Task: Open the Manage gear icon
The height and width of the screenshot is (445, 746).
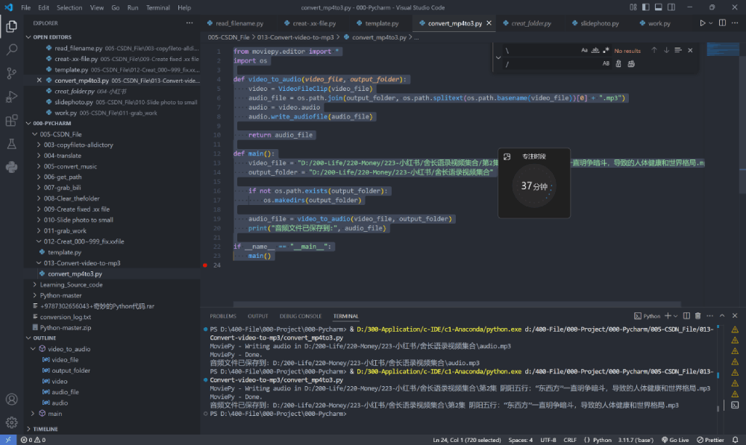Action: click(11, 422)
